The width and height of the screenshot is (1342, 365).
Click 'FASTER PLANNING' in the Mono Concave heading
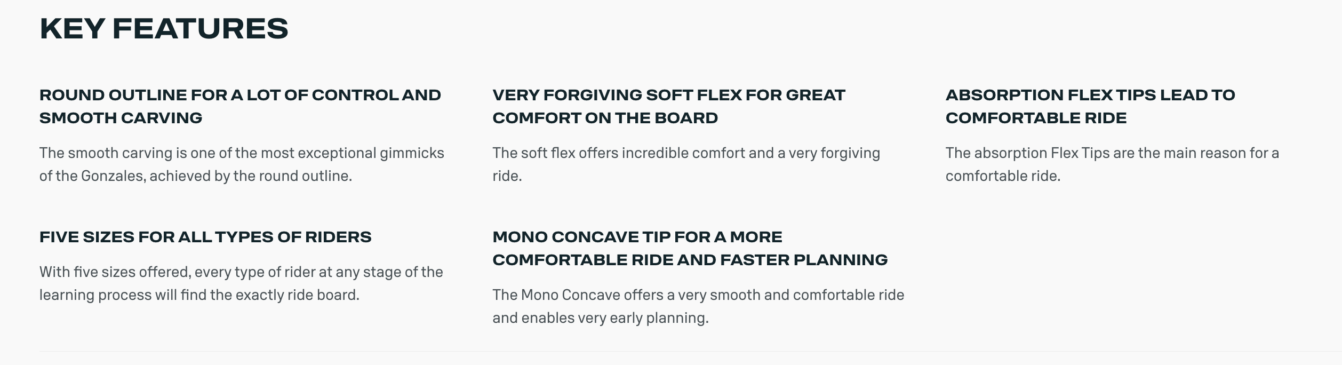click(x=803, y=260)
